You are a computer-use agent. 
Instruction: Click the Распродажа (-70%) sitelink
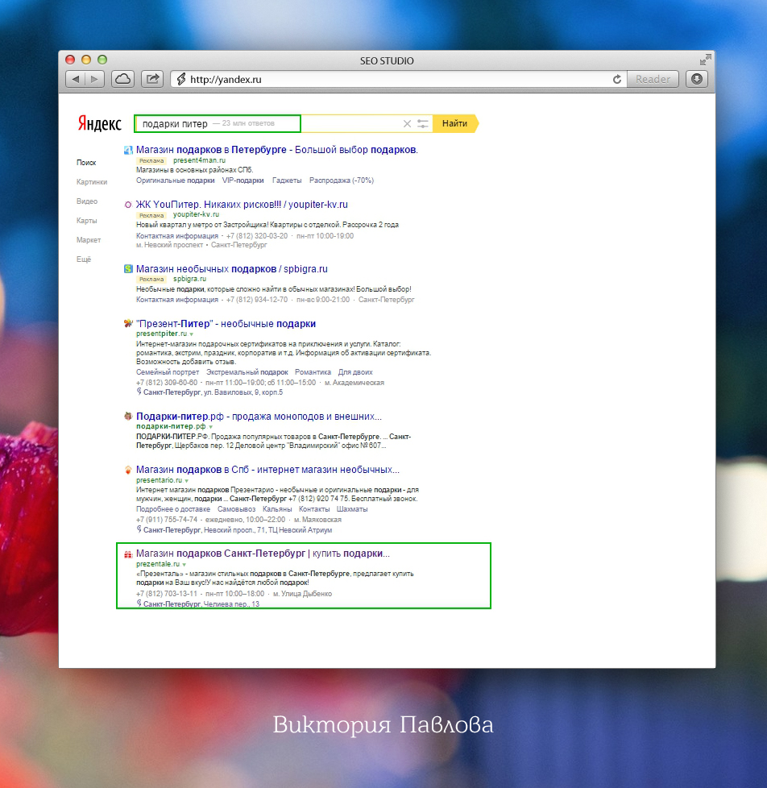pos(342,180)
